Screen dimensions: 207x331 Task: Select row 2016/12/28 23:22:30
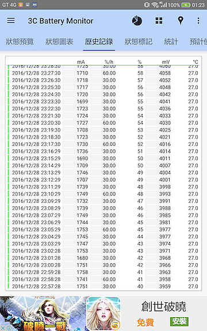(103, 109)
